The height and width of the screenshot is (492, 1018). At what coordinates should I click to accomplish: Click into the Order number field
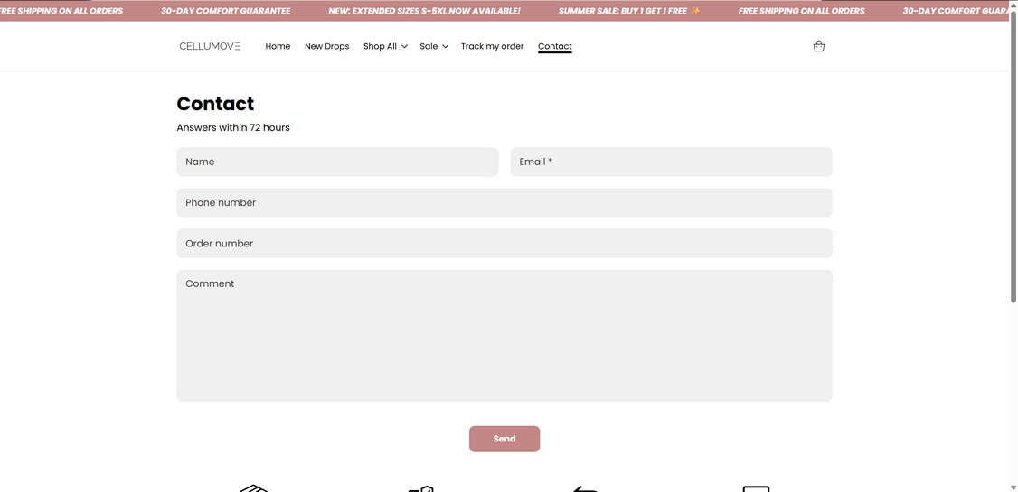[x=504, y=244]
